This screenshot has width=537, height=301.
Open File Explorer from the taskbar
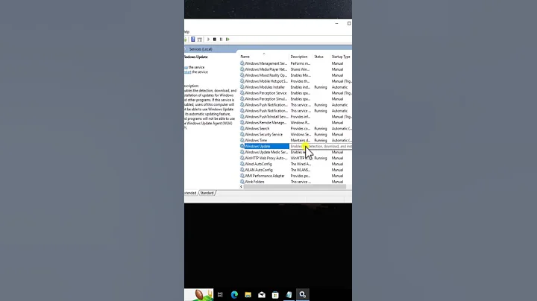pyautogui.click(x=248, y=294)
